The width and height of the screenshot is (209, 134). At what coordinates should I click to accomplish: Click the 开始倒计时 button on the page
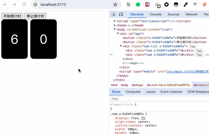tap(12, 16)
